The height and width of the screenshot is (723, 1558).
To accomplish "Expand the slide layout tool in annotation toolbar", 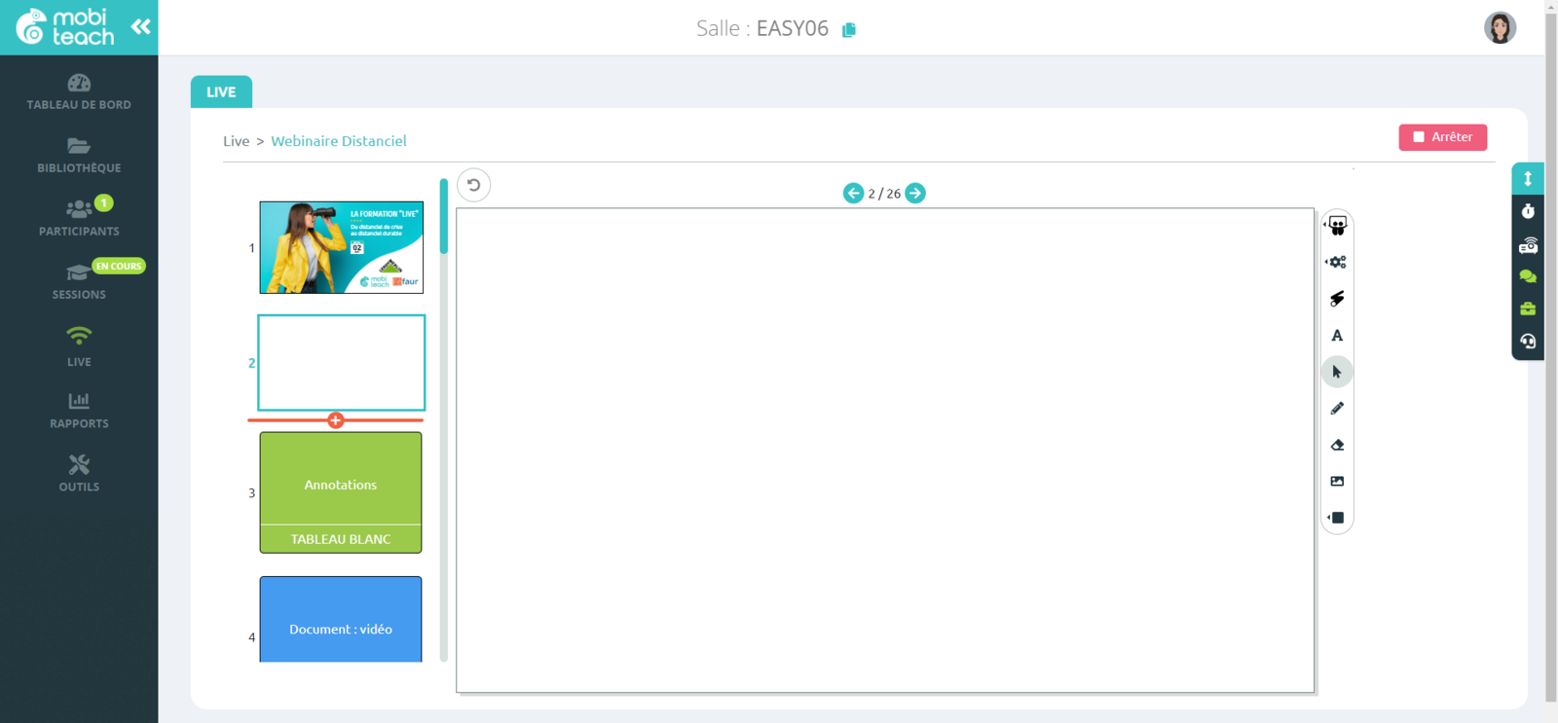I will pos(1336,226).
